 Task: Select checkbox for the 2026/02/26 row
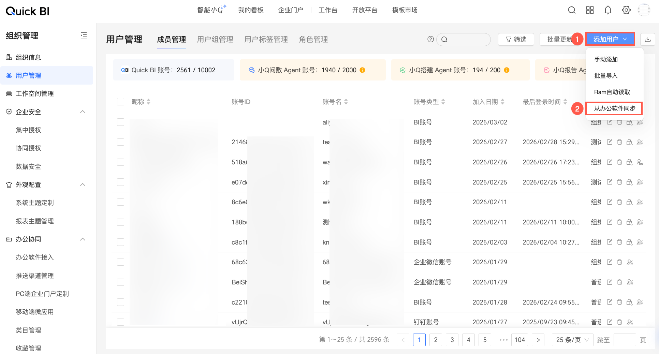tap(120, 162)
